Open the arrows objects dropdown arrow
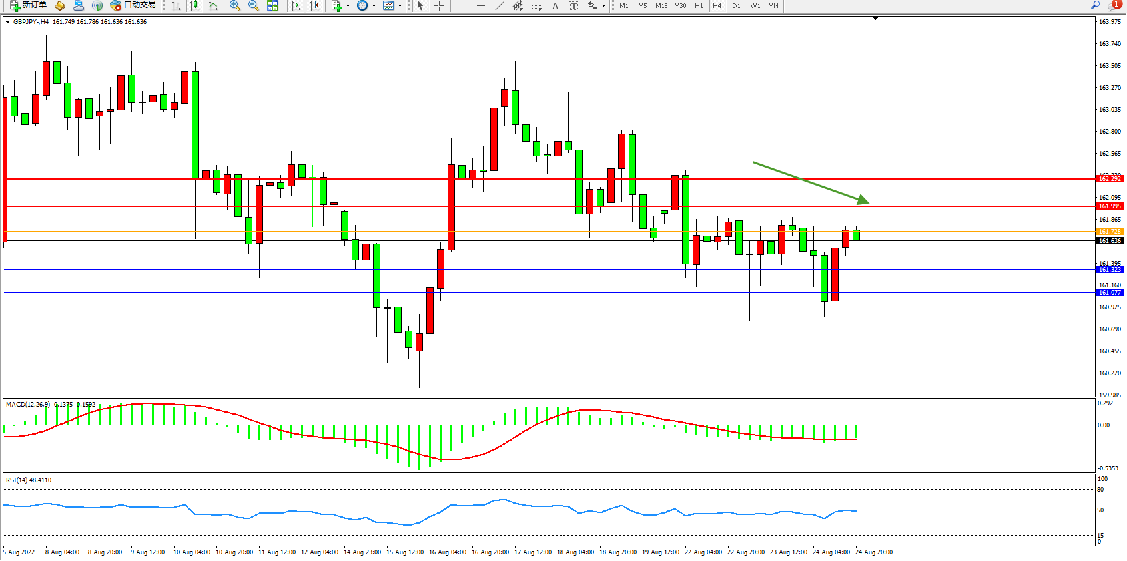This screenshot has width=1127, height=561. tap(603, 5)
